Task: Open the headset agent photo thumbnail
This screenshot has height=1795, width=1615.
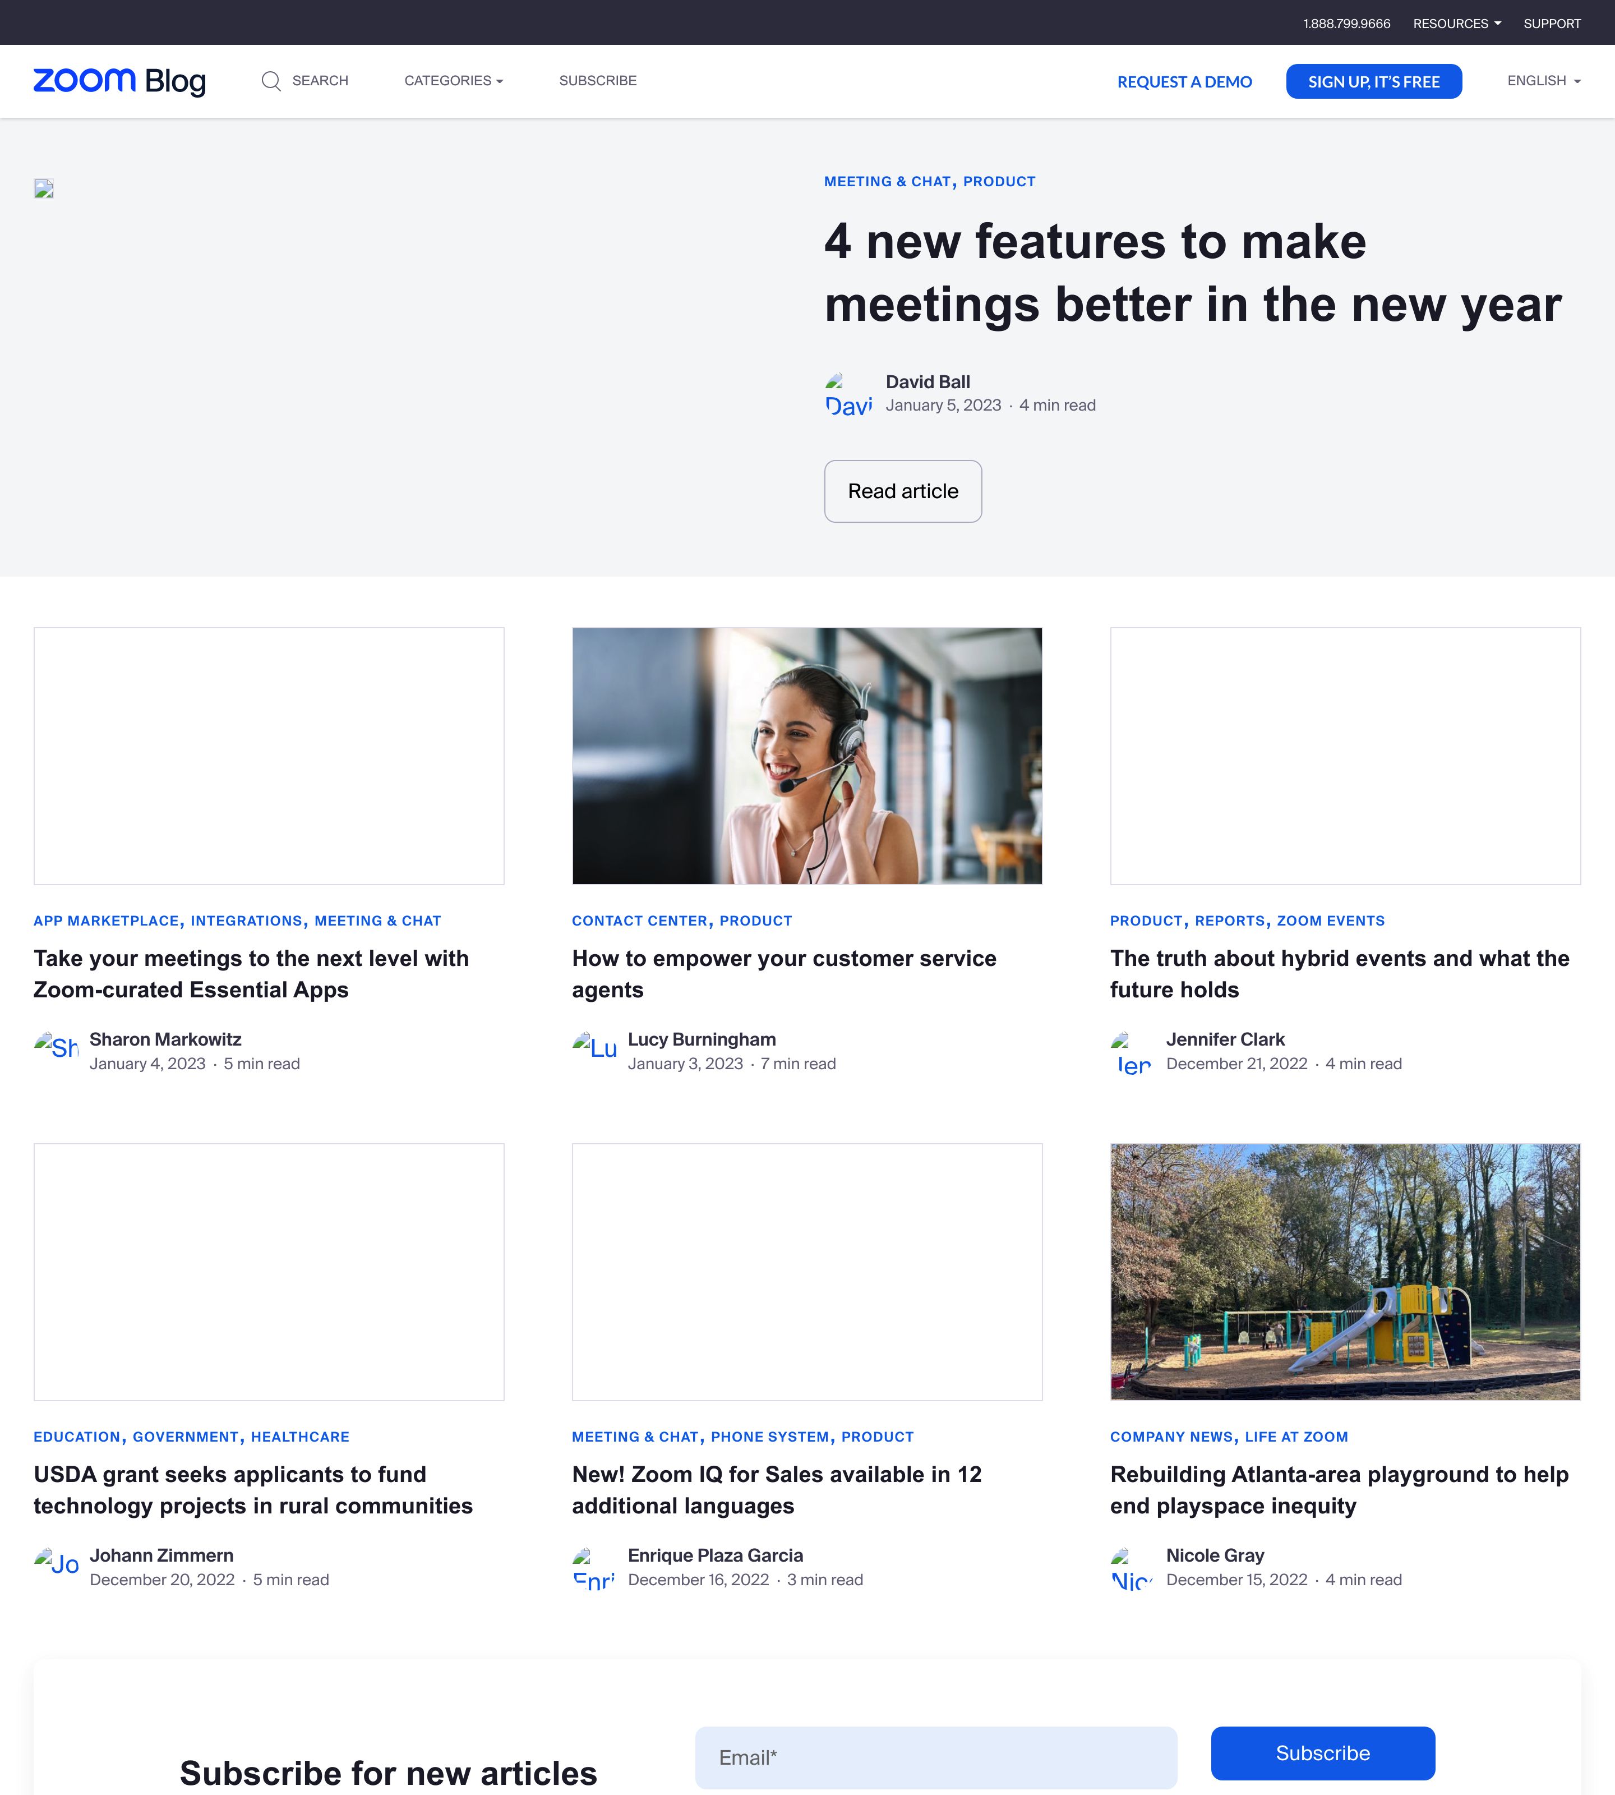Action: click(x=806, y=756)
